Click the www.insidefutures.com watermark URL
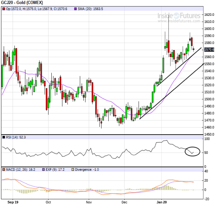 click(x=179, y=21)
